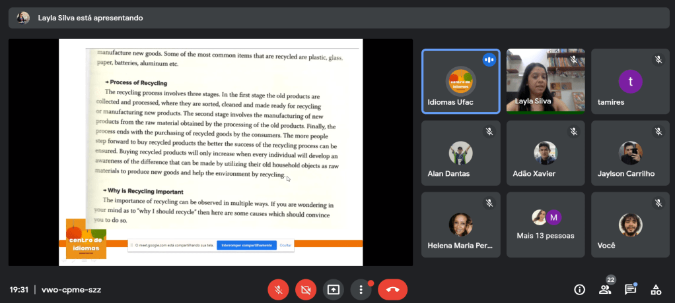This screenshot has width=675, height=303.
Task: Open the three-dot more options menu
Action: coord(361,289)
